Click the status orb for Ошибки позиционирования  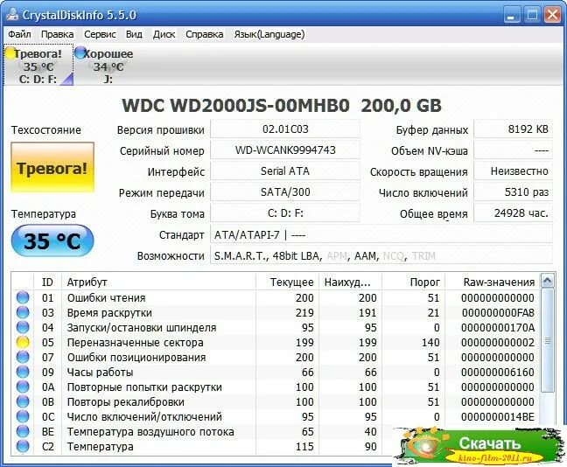[x=23, y=357]
